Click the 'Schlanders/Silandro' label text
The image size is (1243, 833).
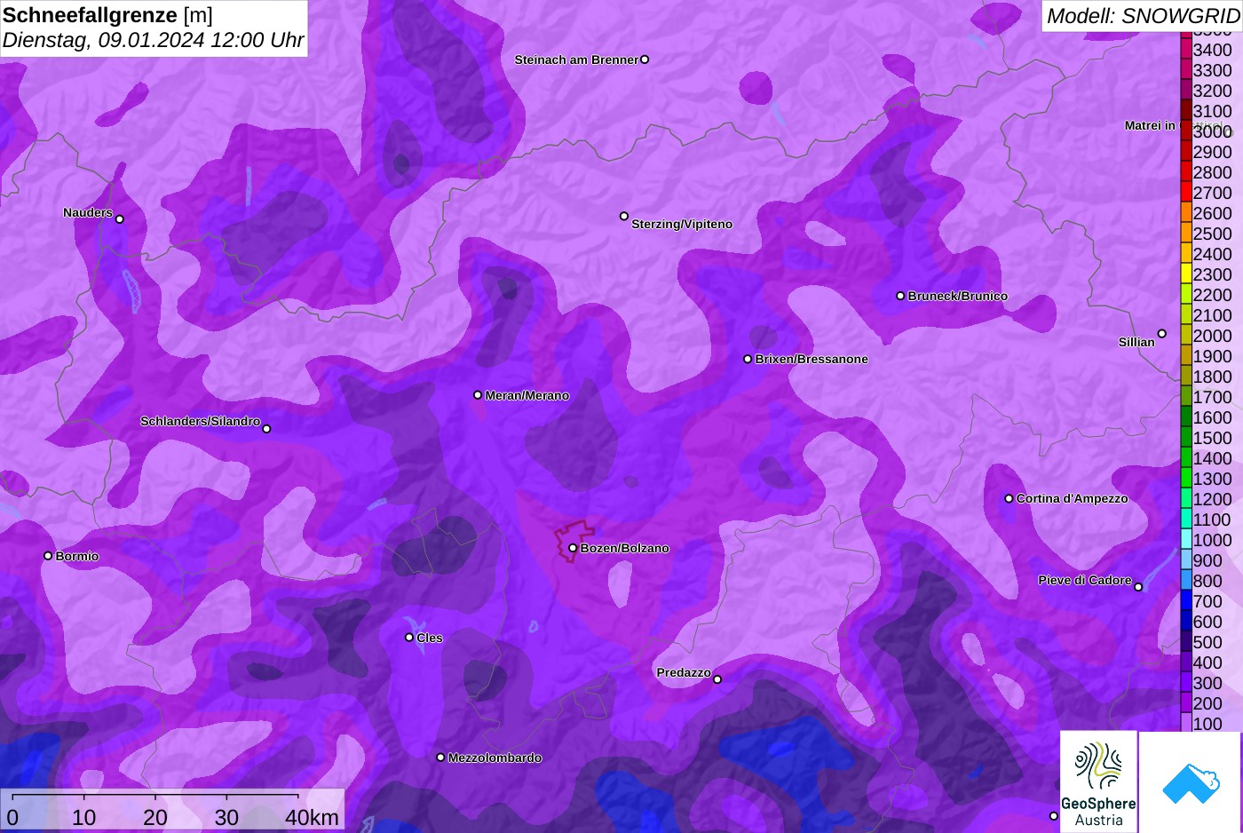[x=200, y=421]
